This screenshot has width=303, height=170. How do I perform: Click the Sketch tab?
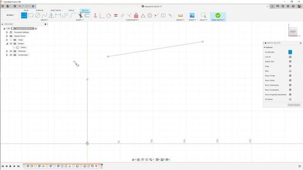coord(85,10)
